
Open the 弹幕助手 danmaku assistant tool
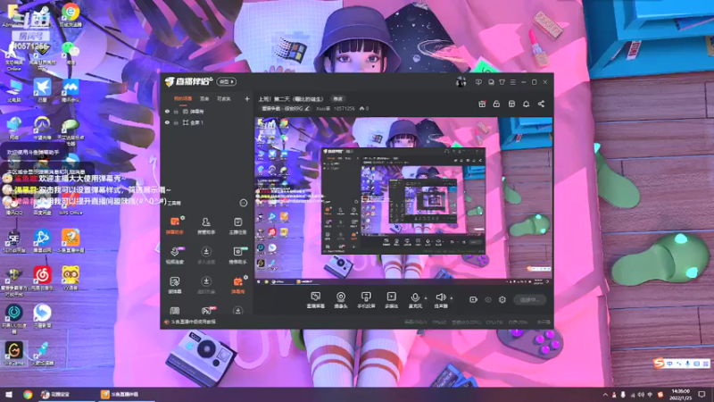click(174, 226)
